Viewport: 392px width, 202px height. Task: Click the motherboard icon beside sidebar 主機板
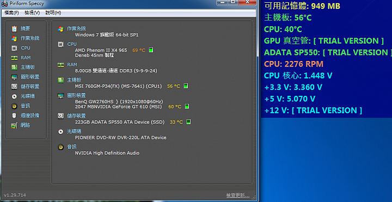click(14, 68)
